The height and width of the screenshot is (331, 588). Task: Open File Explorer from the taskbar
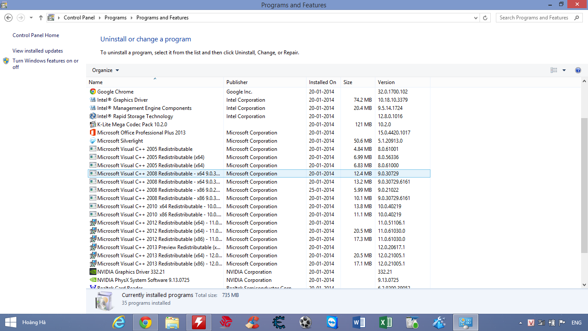(172, 322)
